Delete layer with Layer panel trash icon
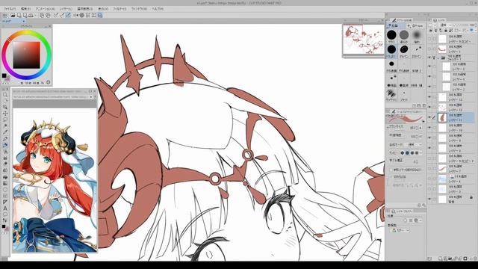Image resolution: width=478 pixels, height=269 pixels. click(474, 259)
